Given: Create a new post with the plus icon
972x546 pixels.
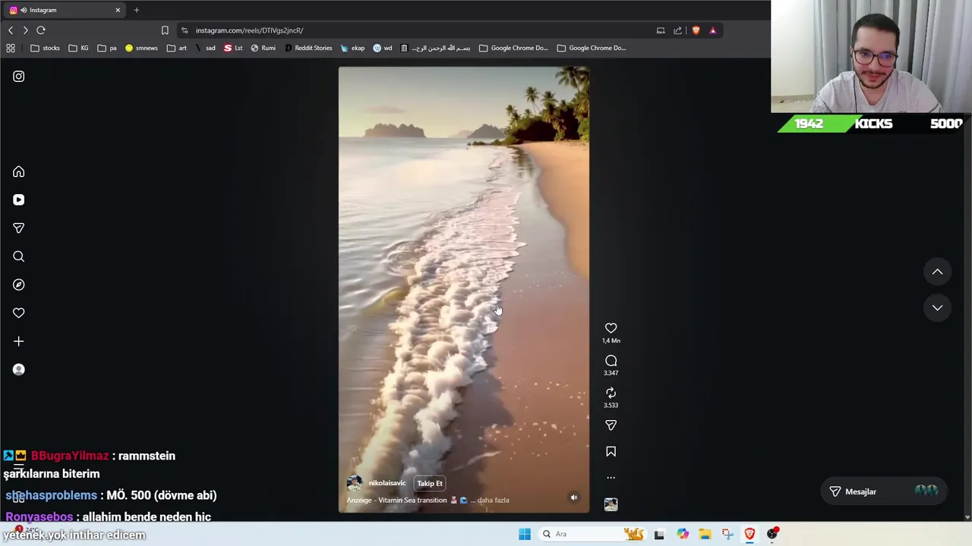Looking at the screenshot, I should (18, 341).
